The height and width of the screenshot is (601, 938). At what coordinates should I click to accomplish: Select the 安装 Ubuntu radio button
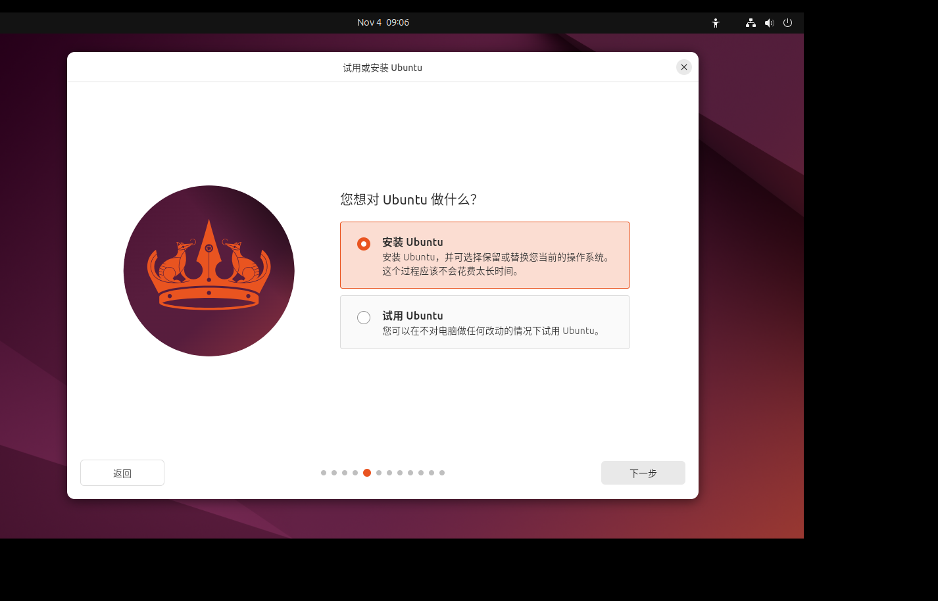click(364, 244)
